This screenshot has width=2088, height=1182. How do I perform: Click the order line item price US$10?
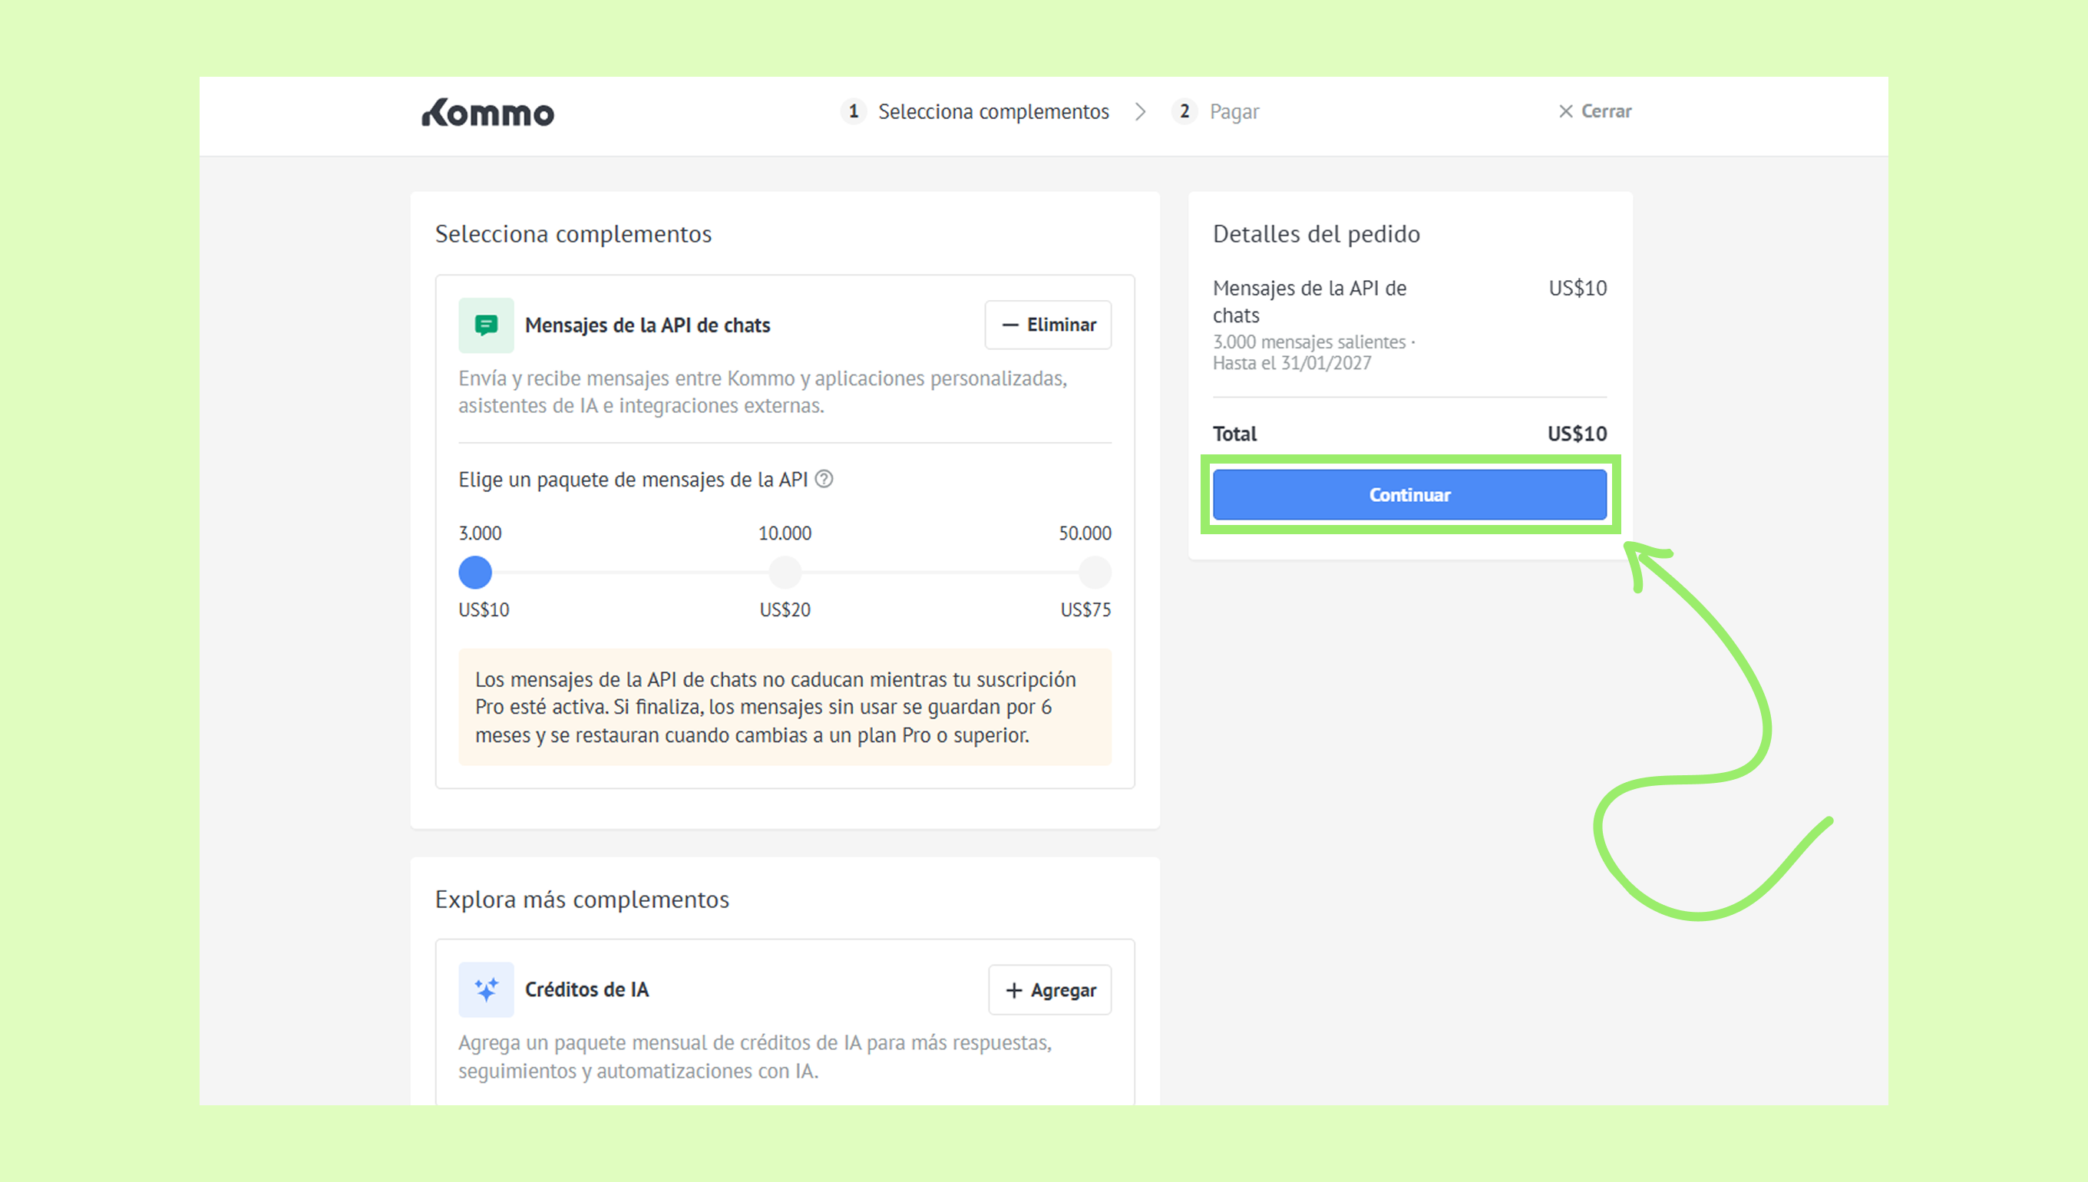[1578, 288]
